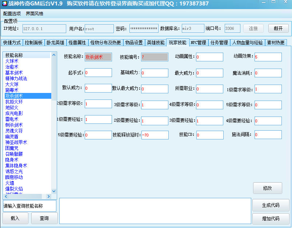Click the 增加代码 button
Image resolution: width=292 pixels, height=228 pixels.
(x=271, y=219)
